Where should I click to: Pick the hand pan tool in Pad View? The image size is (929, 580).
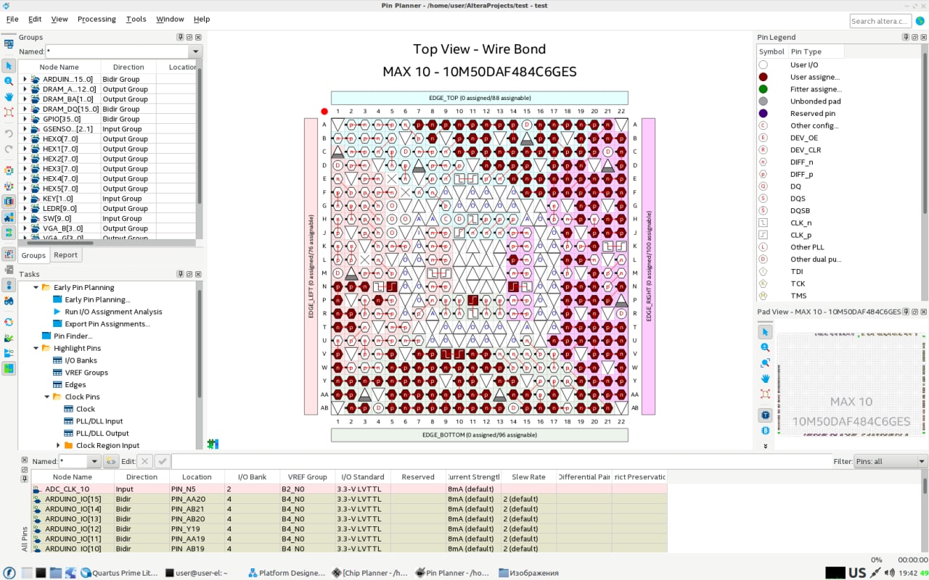click(x=765, y=378)
